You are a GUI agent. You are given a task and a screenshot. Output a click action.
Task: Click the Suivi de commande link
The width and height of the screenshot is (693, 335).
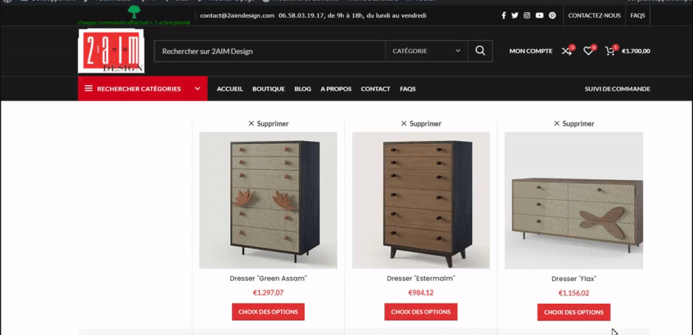point(617,89)
